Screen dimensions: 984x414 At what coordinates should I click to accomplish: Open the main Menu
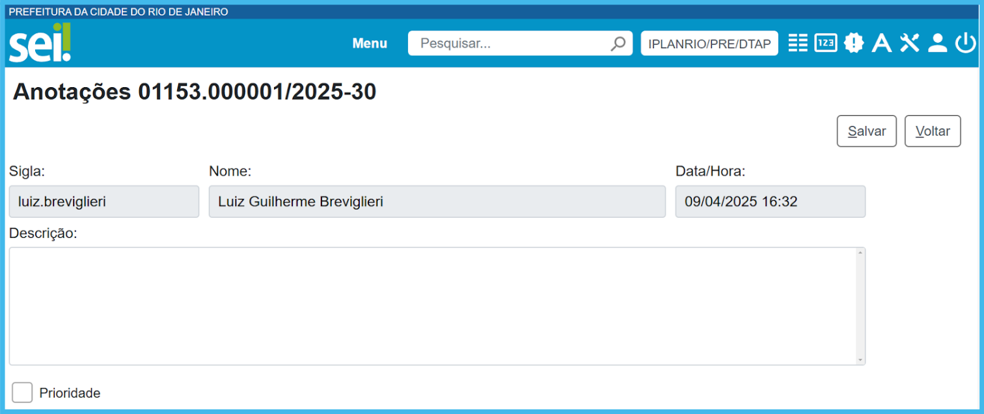[370, 44]
